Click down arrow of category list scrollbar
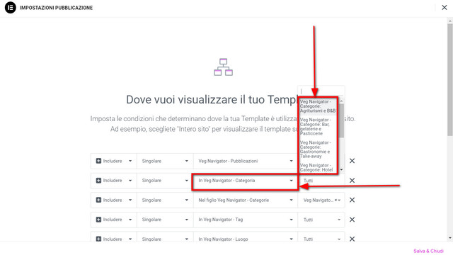 pyautogui.click(x=341, y=170)
